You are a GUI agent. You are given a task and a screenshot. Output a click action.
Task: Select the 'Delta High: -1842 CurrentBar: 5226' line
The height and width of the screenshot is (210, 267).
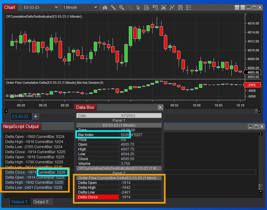click(x=34, y=182)
